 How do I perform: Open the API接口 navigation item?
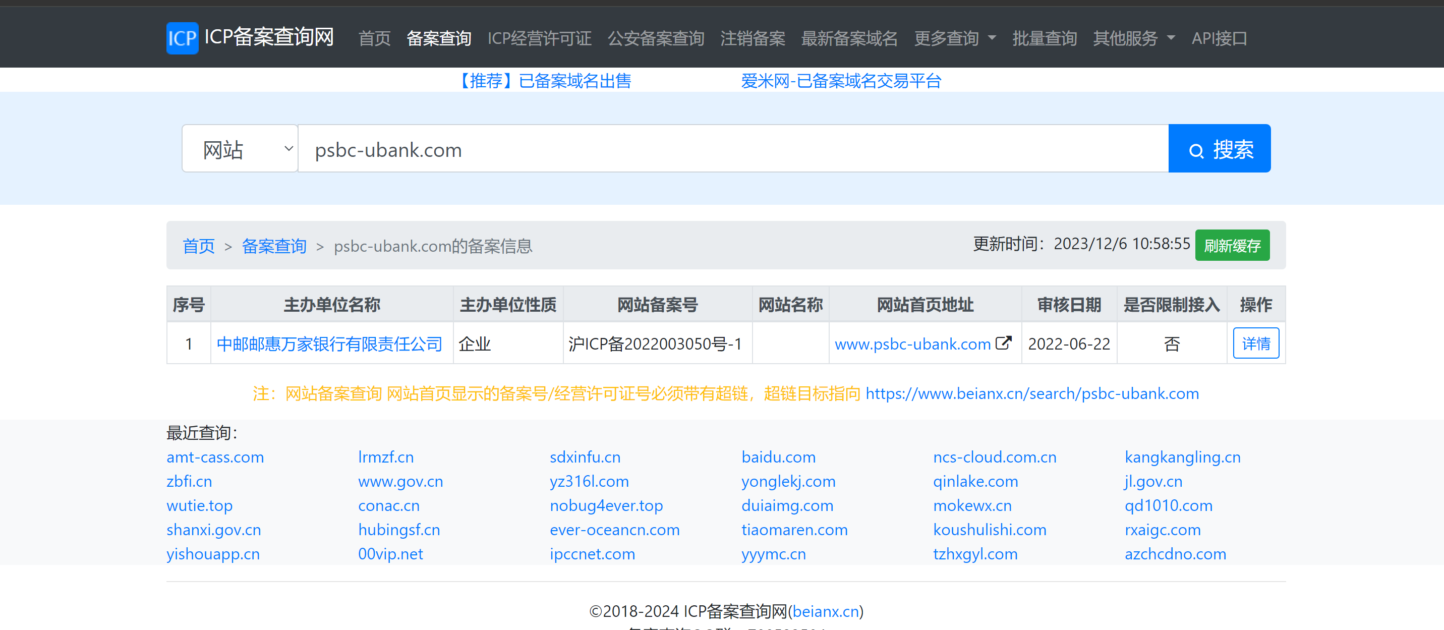point(1219,38)
